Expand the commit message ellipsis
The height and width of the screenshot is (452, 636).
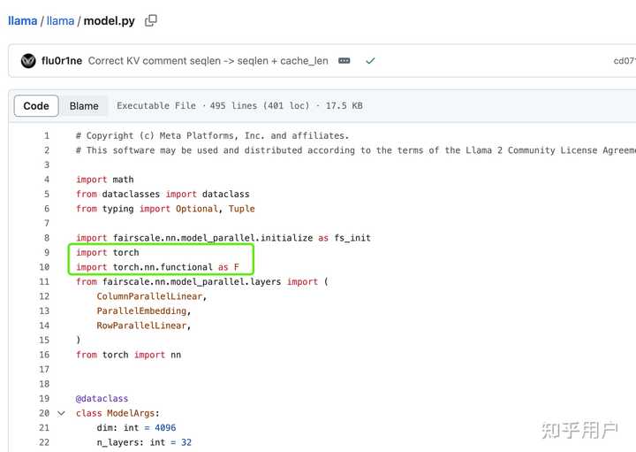344,61
